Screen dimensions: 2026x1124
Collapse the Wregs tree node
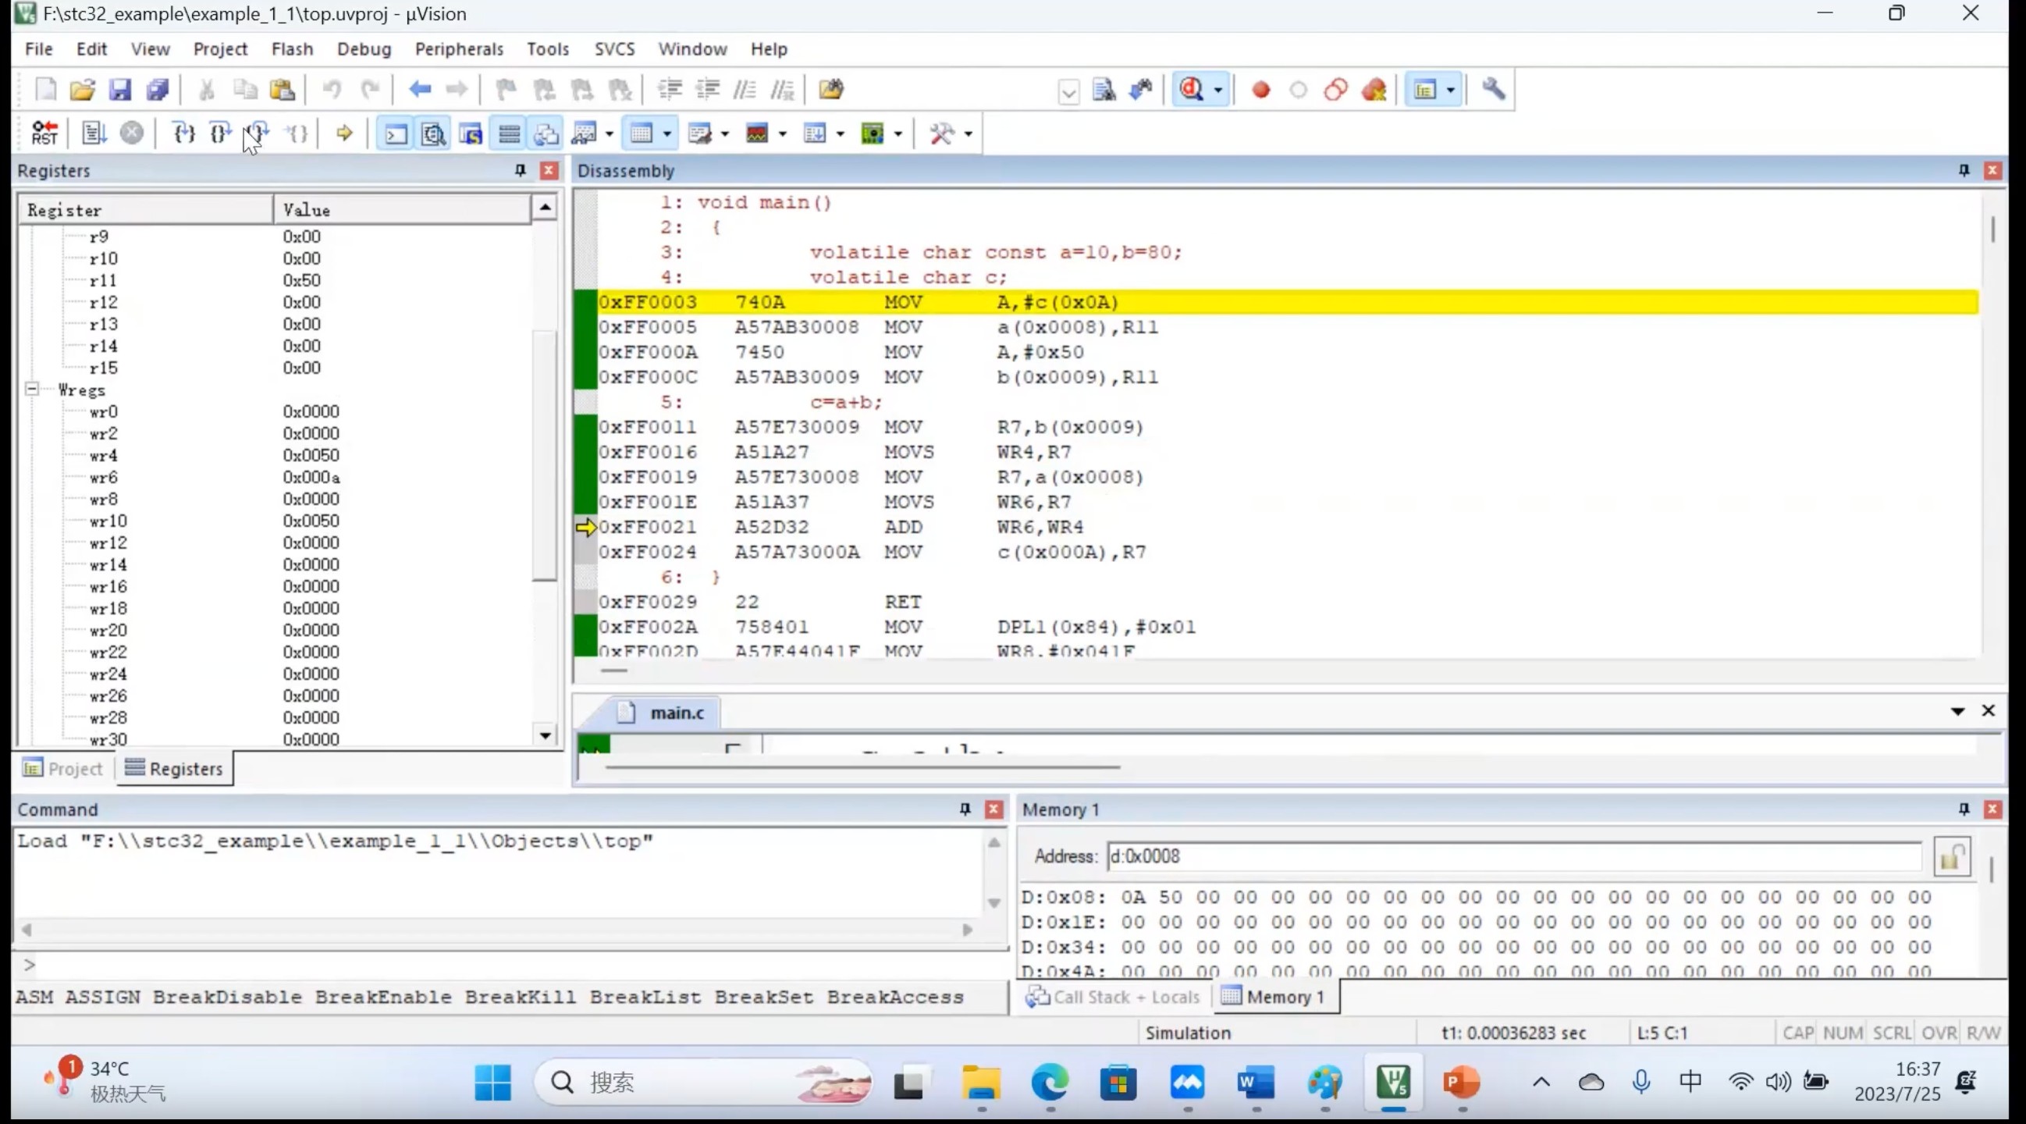coord(32,389)
